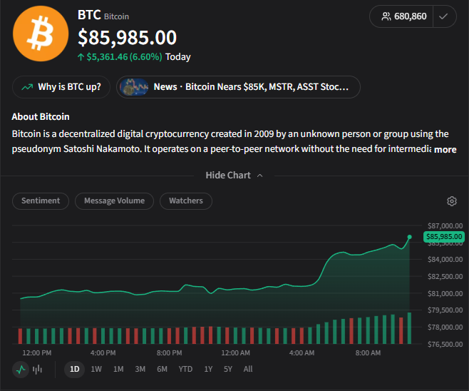Click the 12:00 AM time axis label
Screen dimensions: 469x391
(x=235, y=353)
